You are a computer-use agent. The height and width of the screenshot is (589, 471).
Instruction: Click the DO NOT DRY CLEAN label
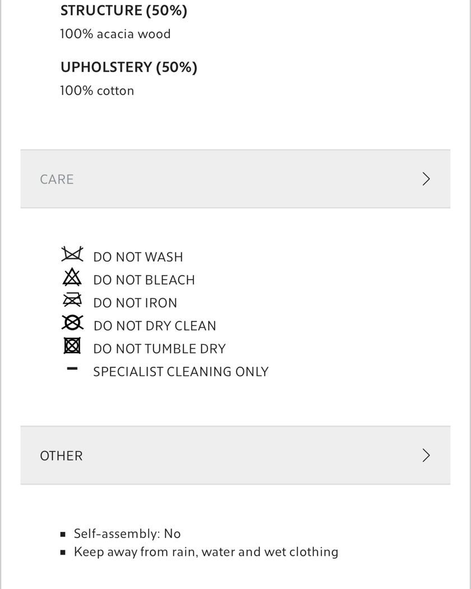pyautogui.click(x=155, y=326)
